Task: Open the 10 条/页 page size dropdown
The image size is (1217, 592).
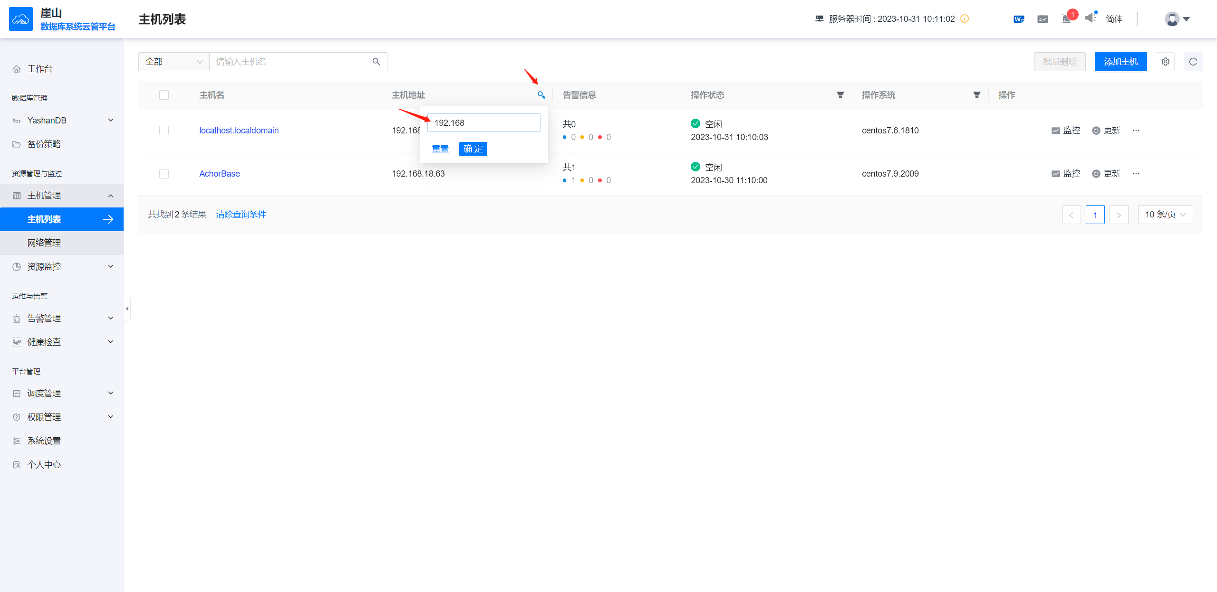Action: coord(1165,215)
